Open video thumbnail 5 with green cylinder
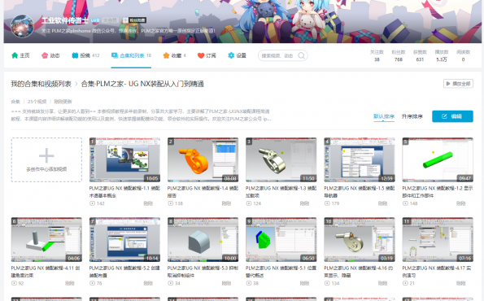The width and height of the screenshot is (484, 301). coord(438,159)
